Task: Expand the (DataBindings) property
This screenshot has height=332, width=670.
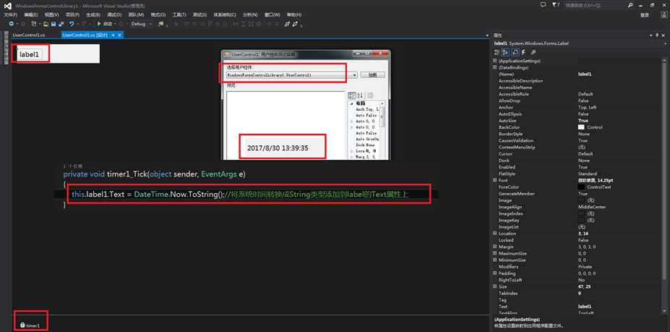Action: coord(495,67)
